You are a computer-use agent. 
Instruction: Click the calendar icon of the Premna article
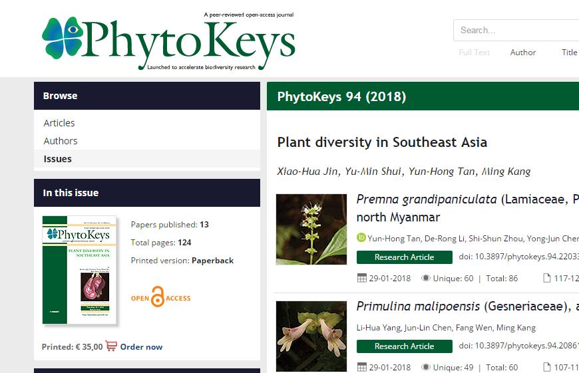pyautogui.click(x=362, y=278)
